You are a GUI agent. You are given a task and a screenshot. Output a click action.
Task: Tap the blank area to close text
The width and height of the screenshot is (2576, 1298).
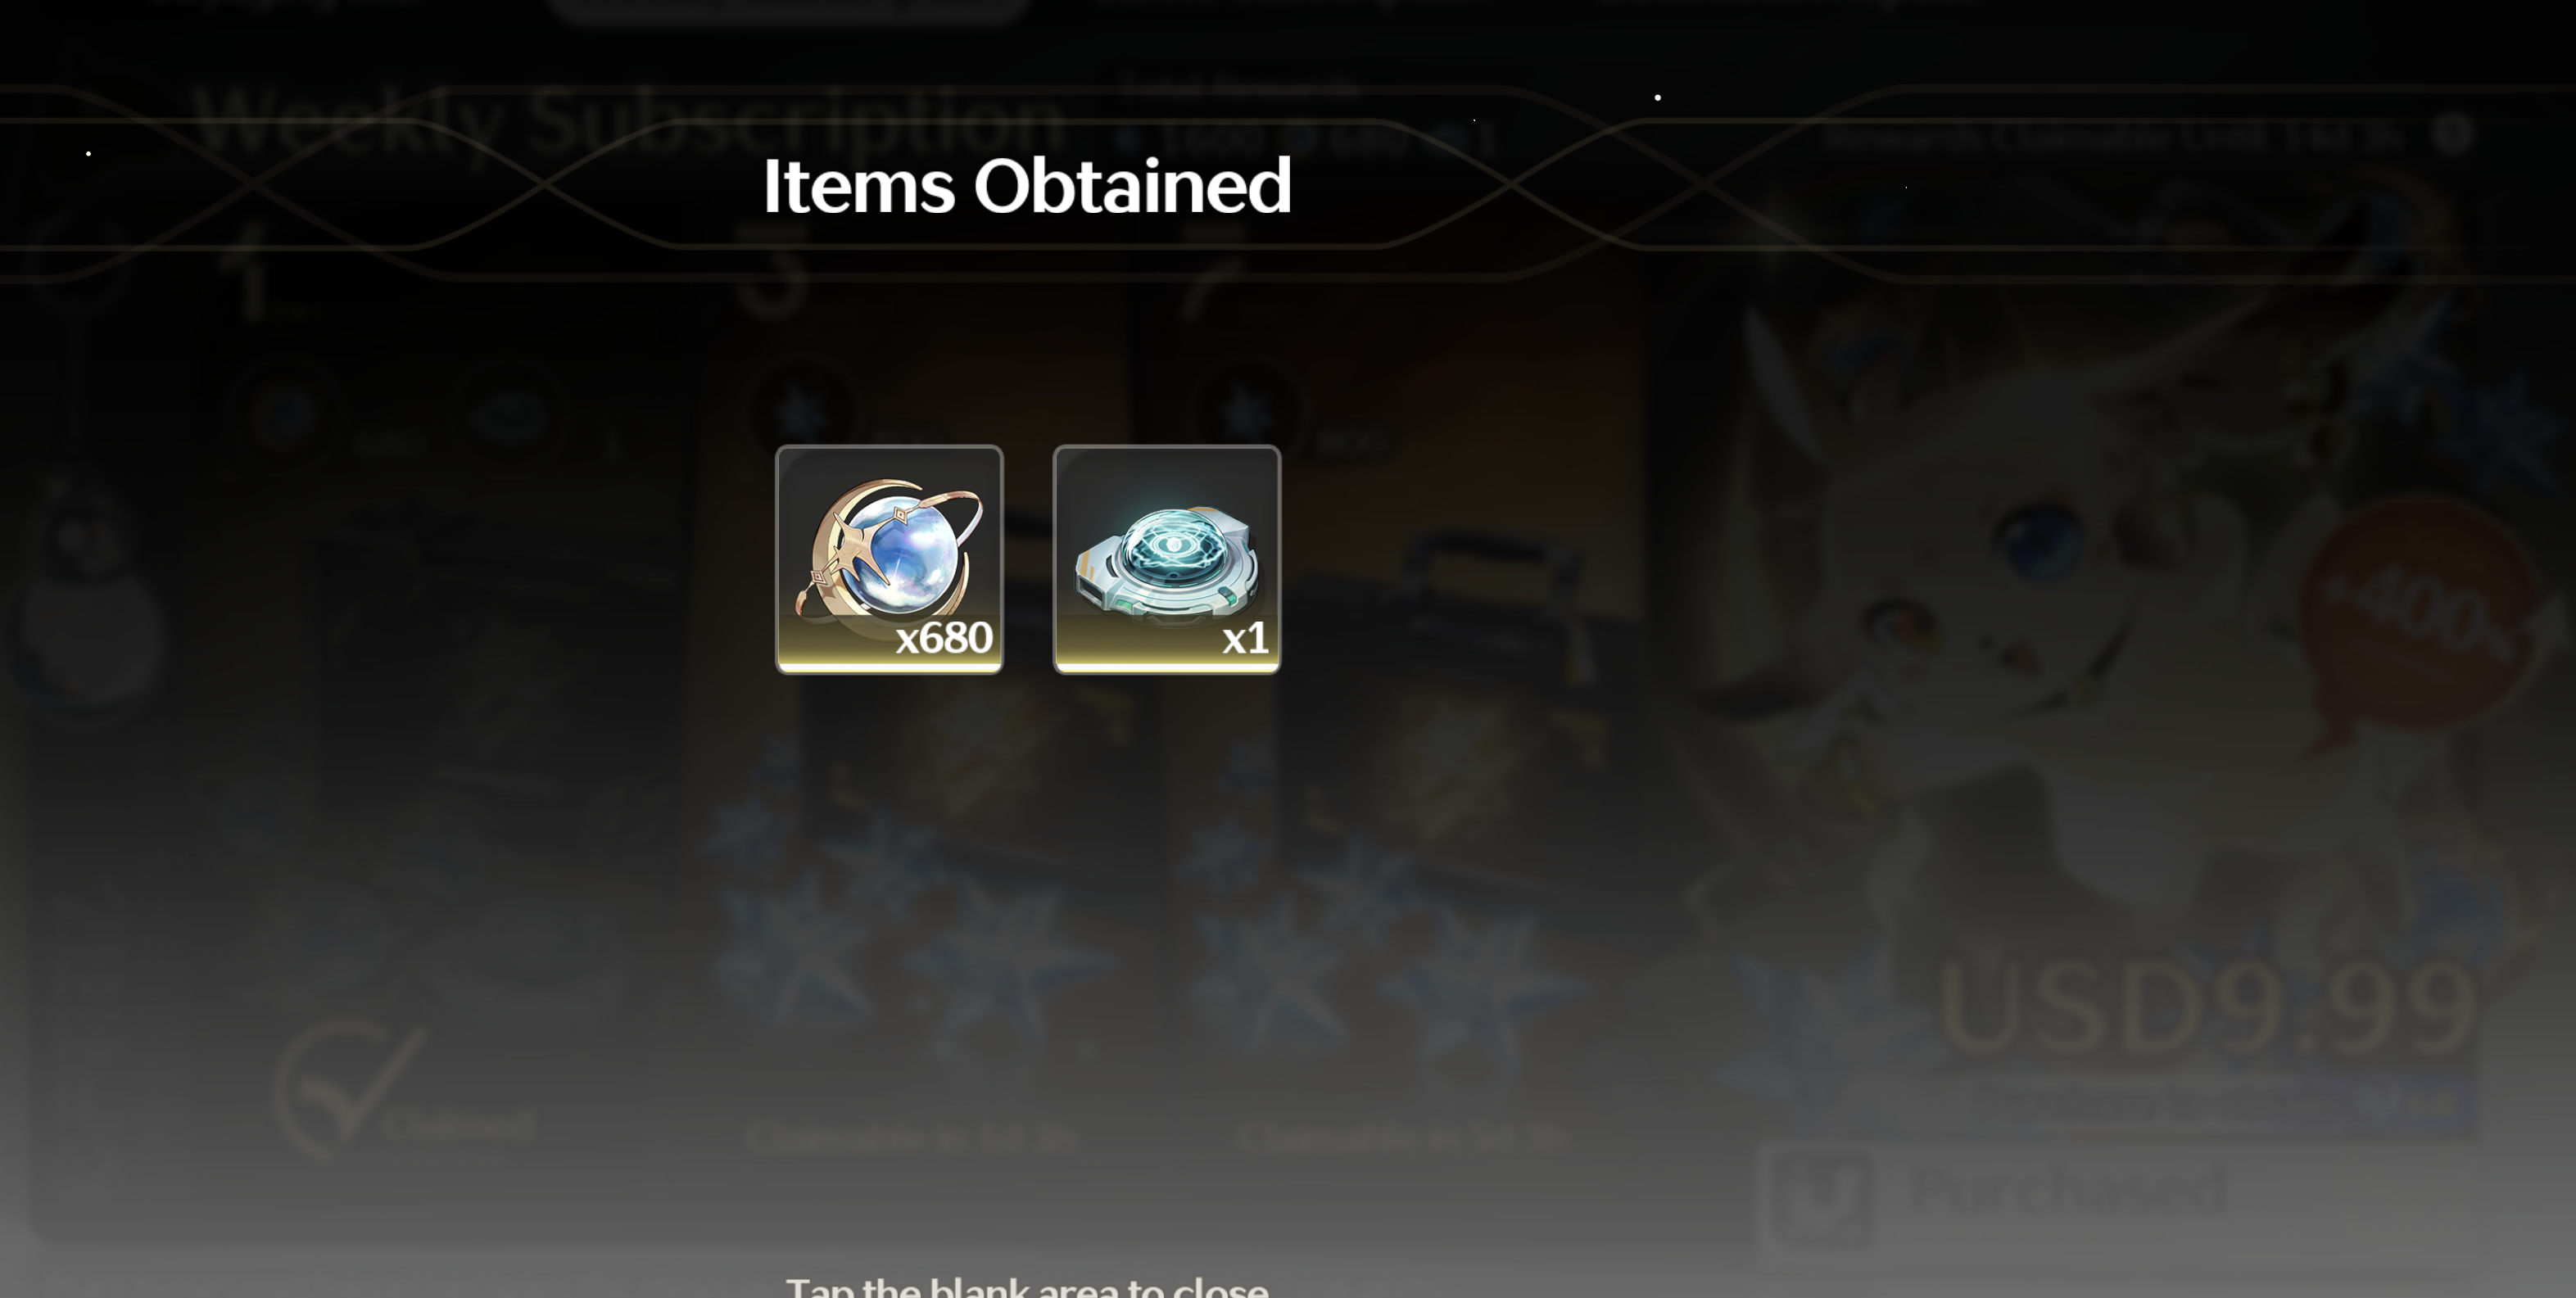[x=1027, y=1285]
